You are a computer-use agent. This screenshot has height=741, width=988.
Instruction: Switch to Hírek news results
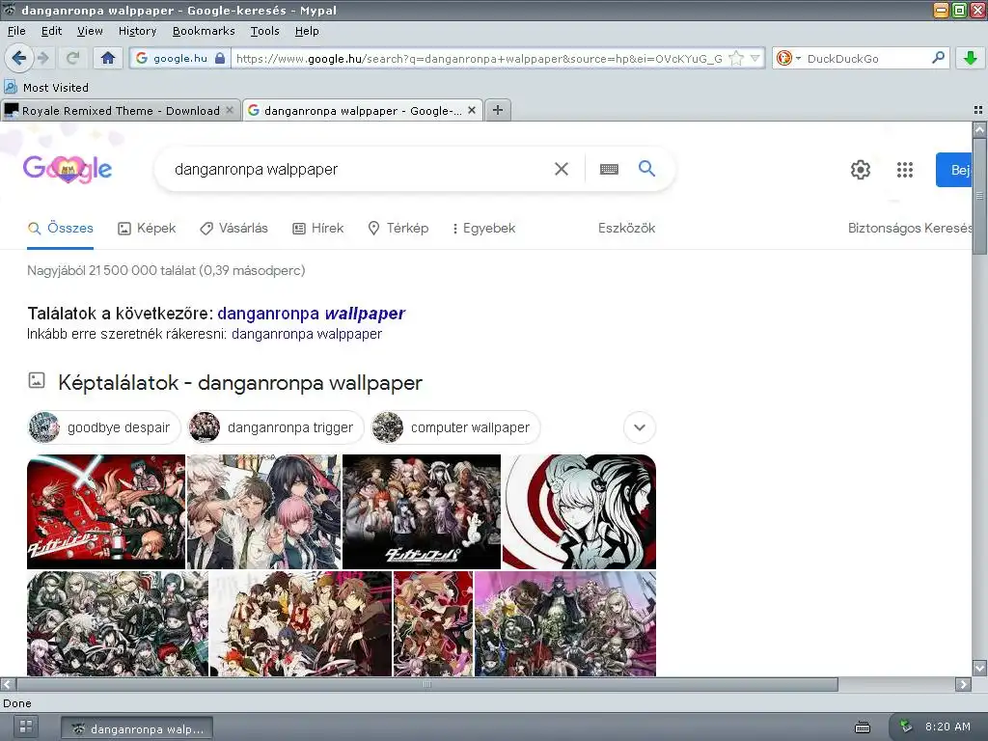318,228
